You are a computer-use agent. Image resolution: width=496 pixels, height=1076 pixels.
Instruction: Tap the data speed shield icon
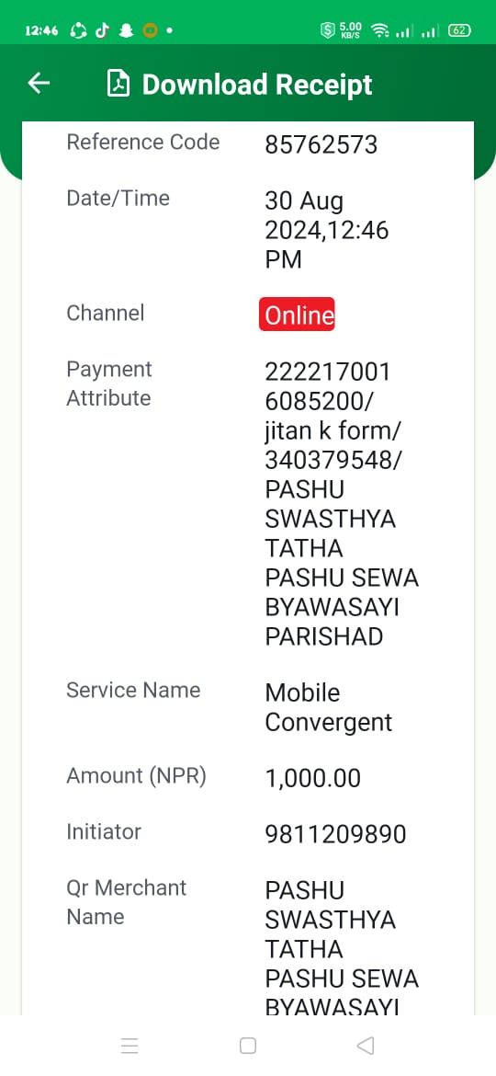tap(328, 30)
